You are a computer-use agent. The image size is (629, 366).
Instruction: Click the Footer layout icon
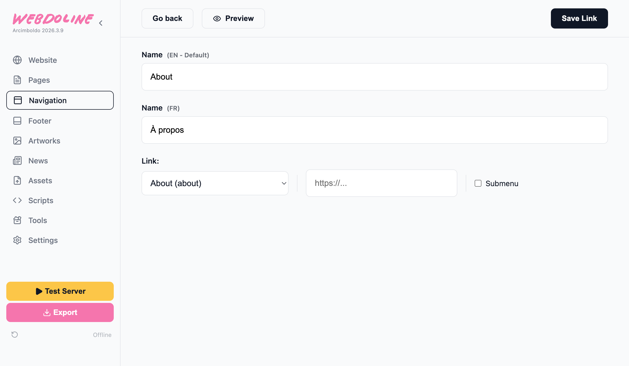point(17,121)
